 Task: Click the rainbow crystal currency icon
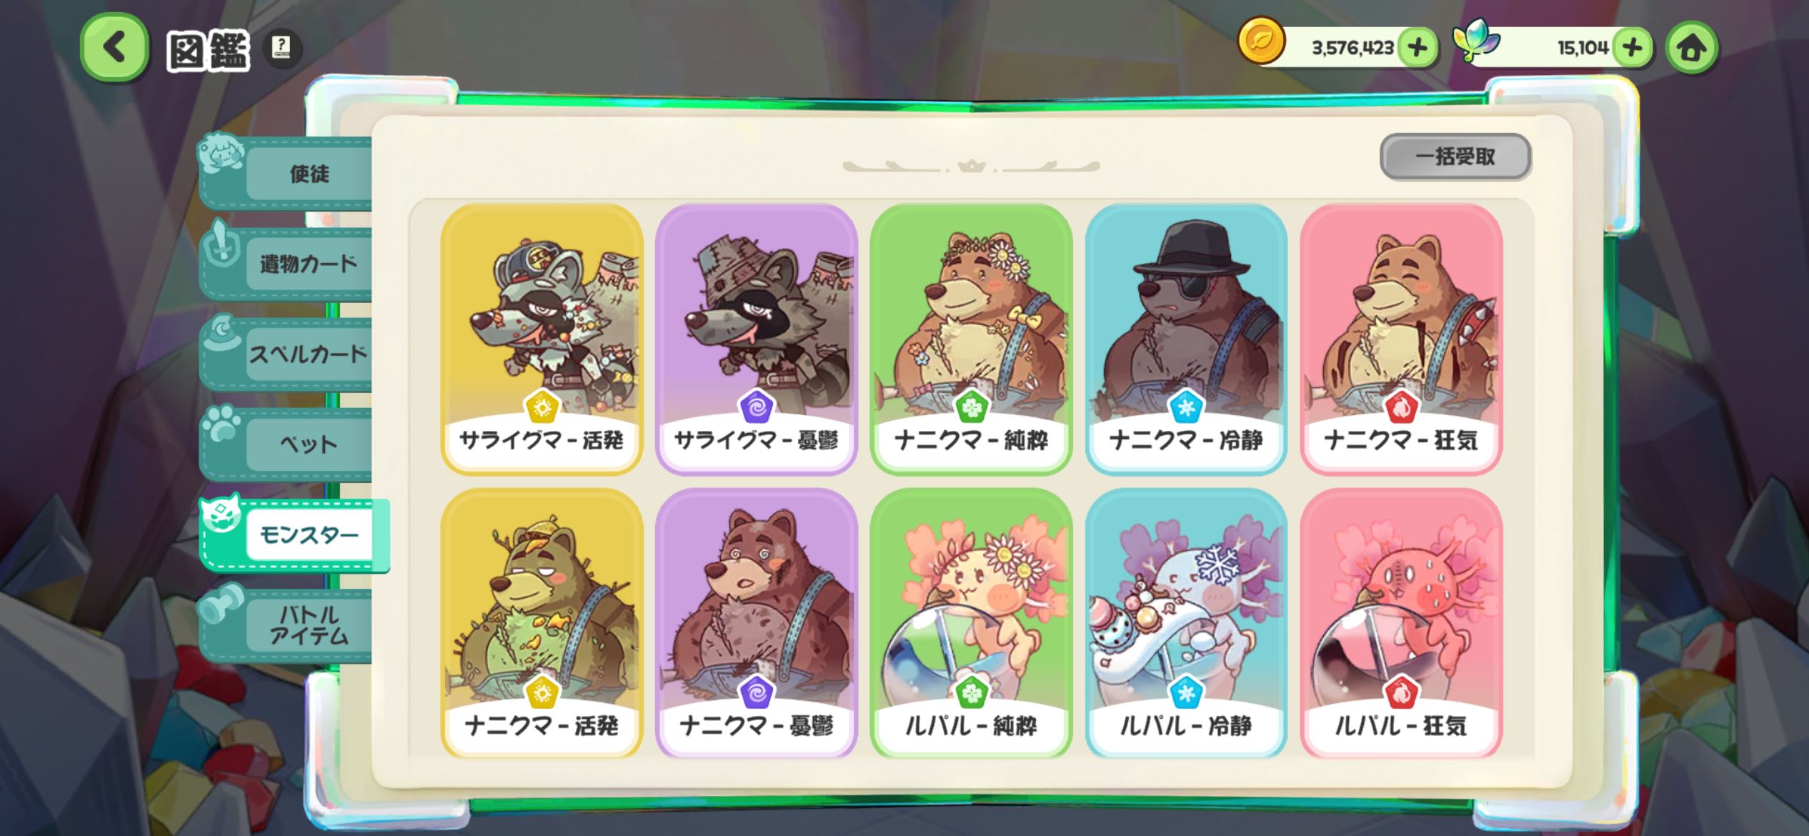click(1476, 41)
